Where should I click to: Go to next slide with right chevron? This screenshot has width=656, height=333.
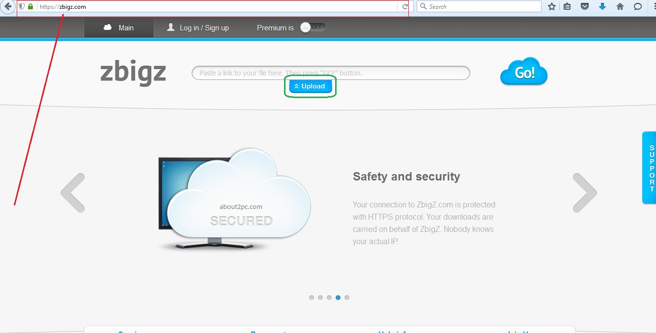click(585, 193)
